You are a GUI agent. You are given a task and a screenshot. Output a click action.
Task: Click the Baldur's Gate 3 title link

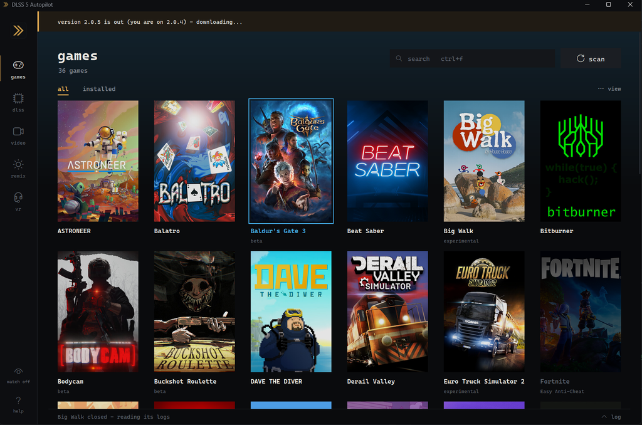pos(278,231)
